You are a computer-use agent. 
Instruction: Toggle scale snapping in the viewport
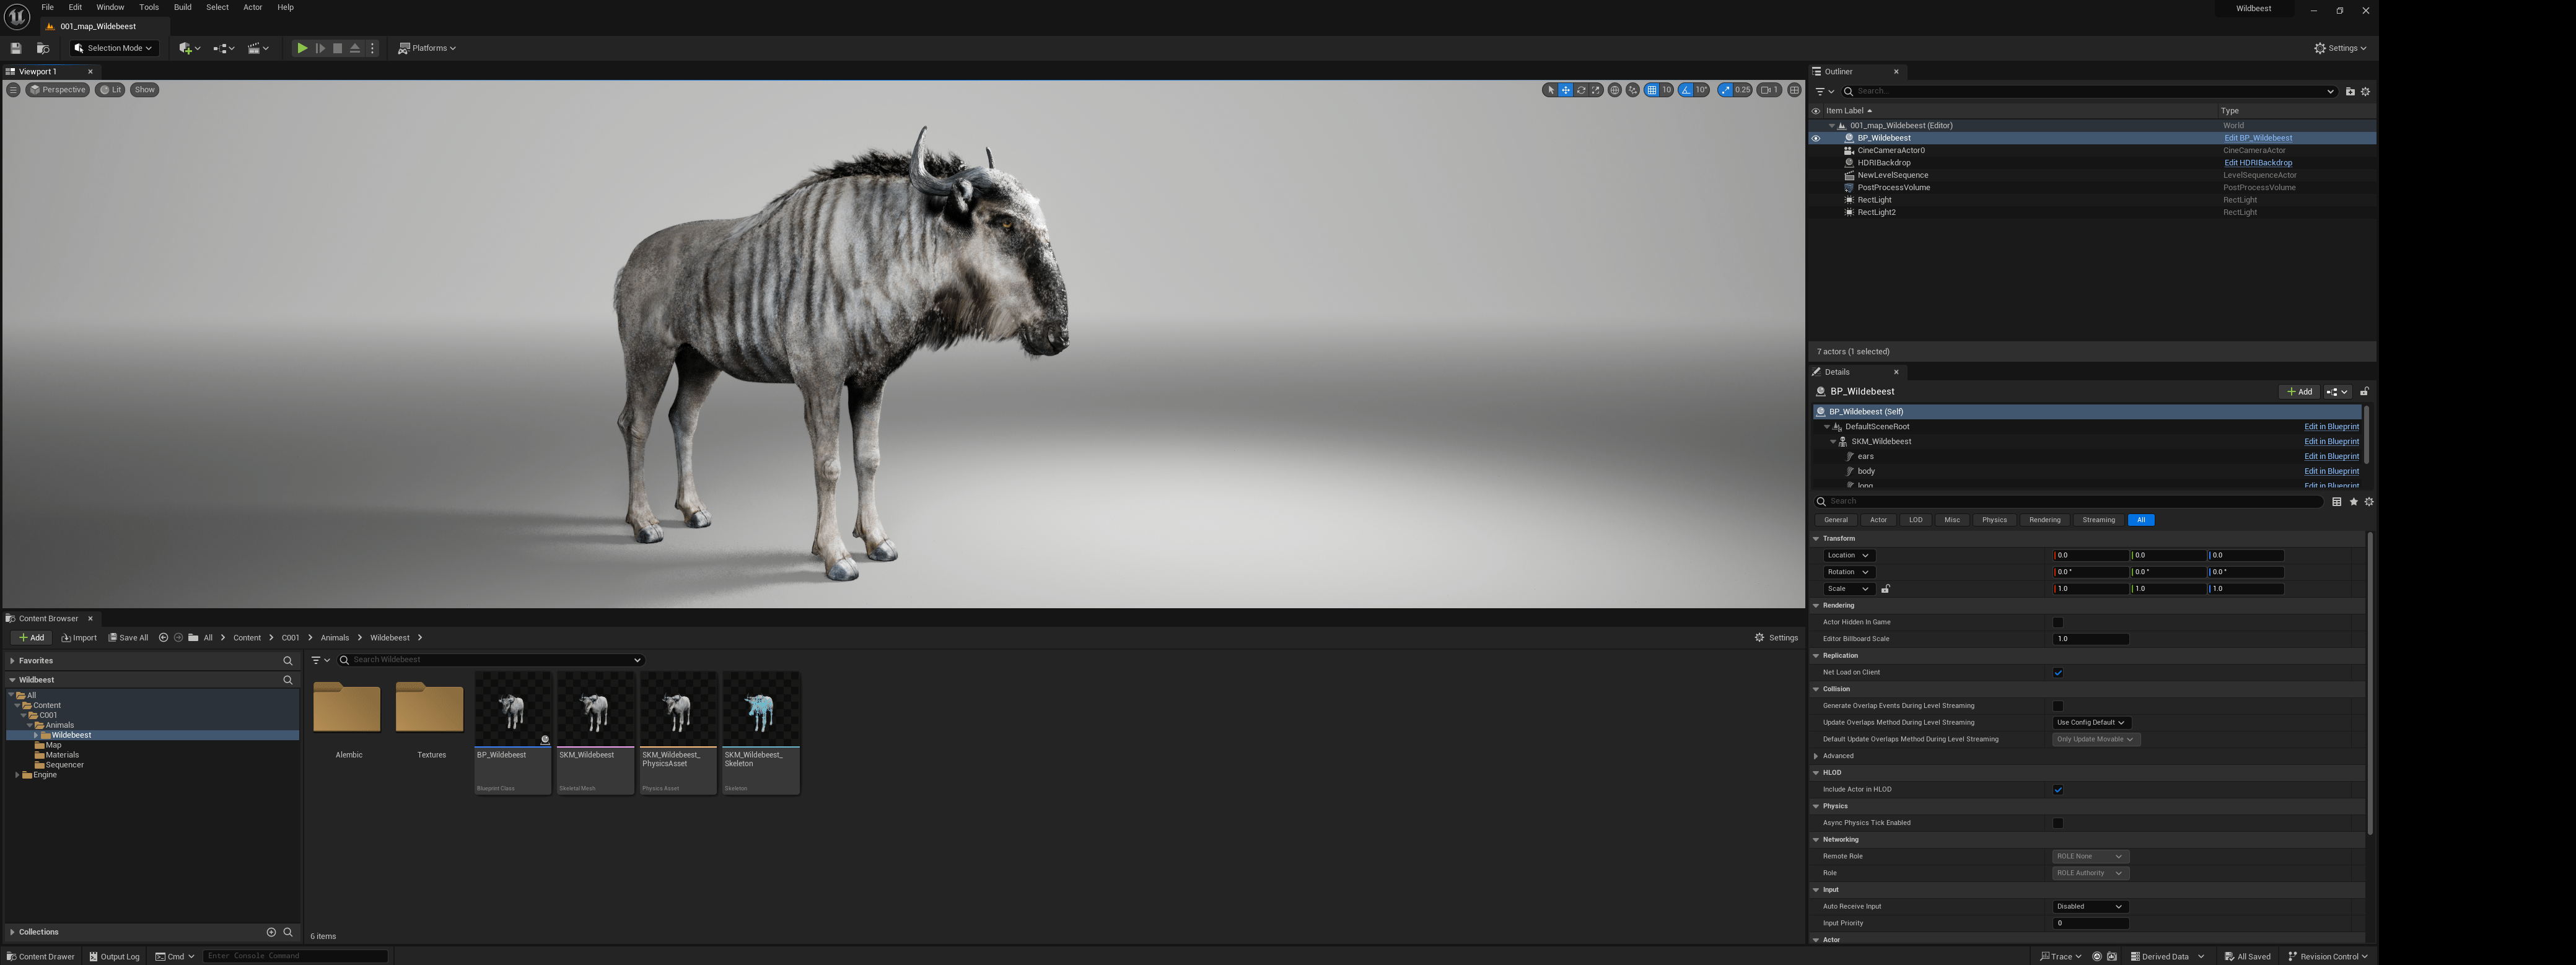point(1725,90)
